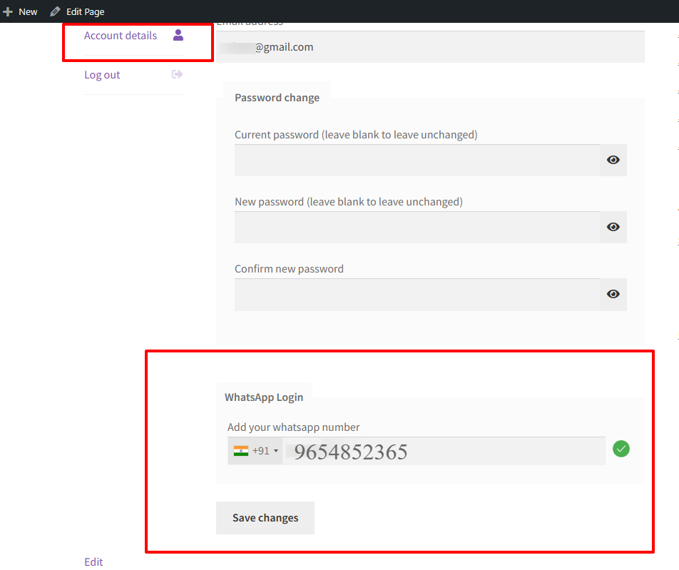The image size is (679, 570).
Task: Click the eye icon for Confirm new password
Action: point(613,294)
